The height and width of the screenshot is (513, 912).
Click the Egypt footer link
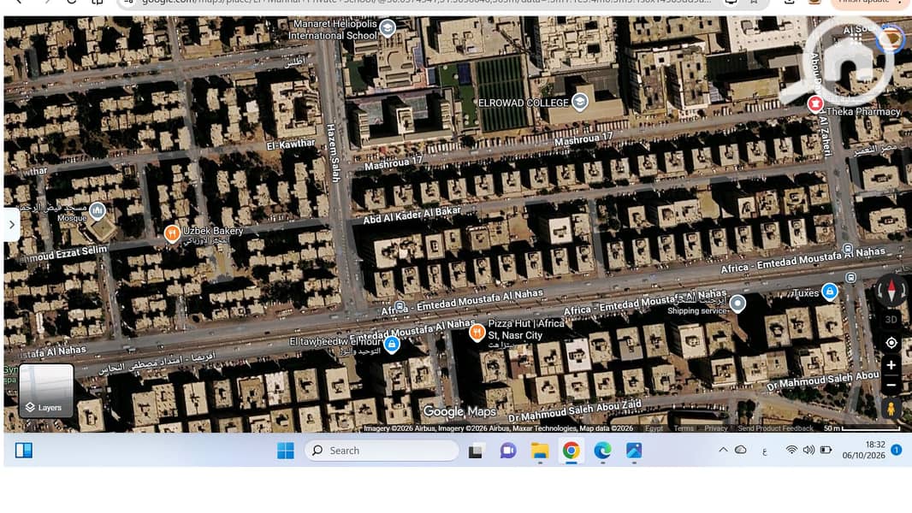(x=654, y=428)
